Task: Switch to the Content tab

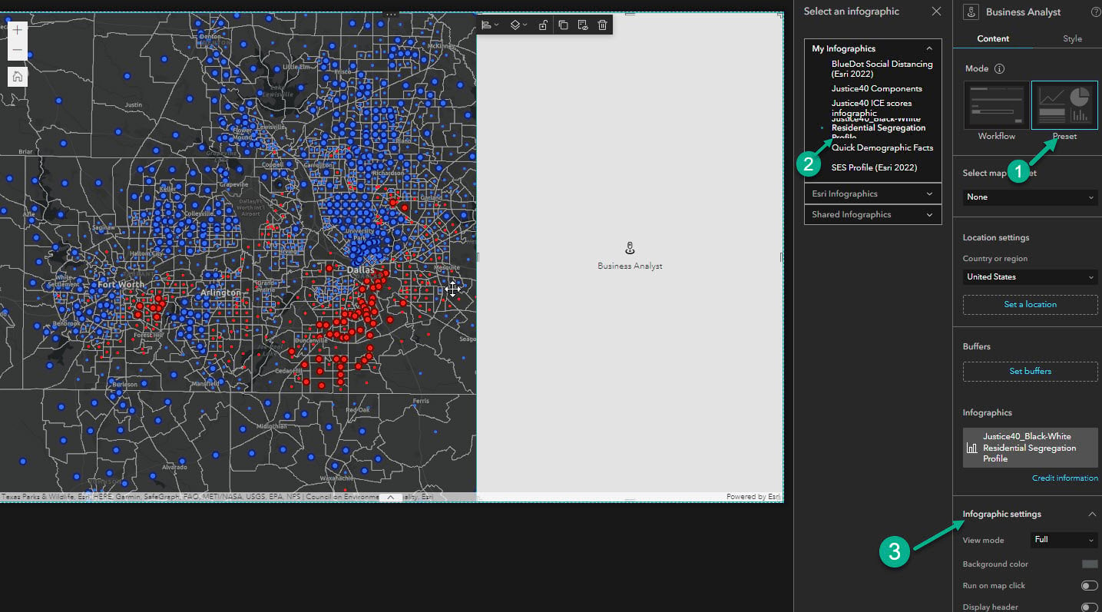Action: [x=993, y=38]
